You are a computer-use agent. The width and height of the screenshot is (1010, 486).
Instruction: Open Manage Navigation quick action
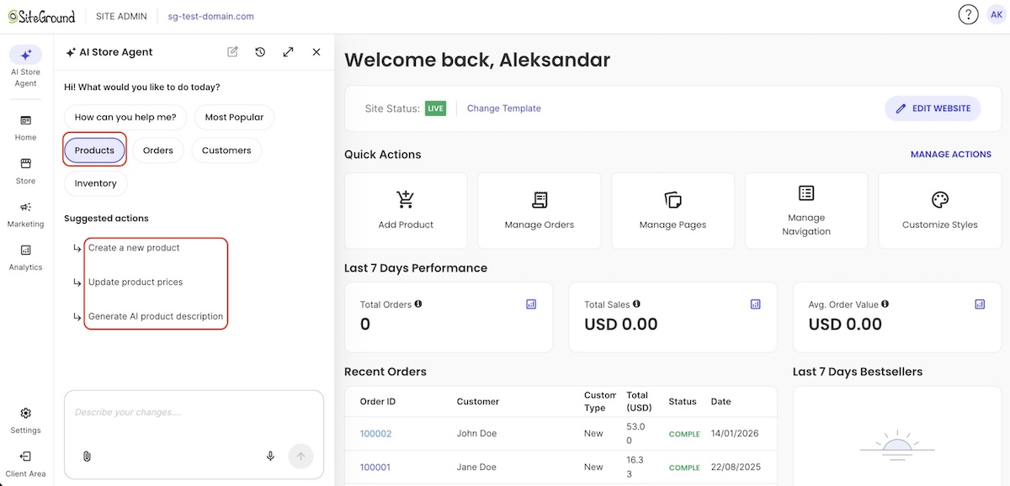tap(806, 211)
